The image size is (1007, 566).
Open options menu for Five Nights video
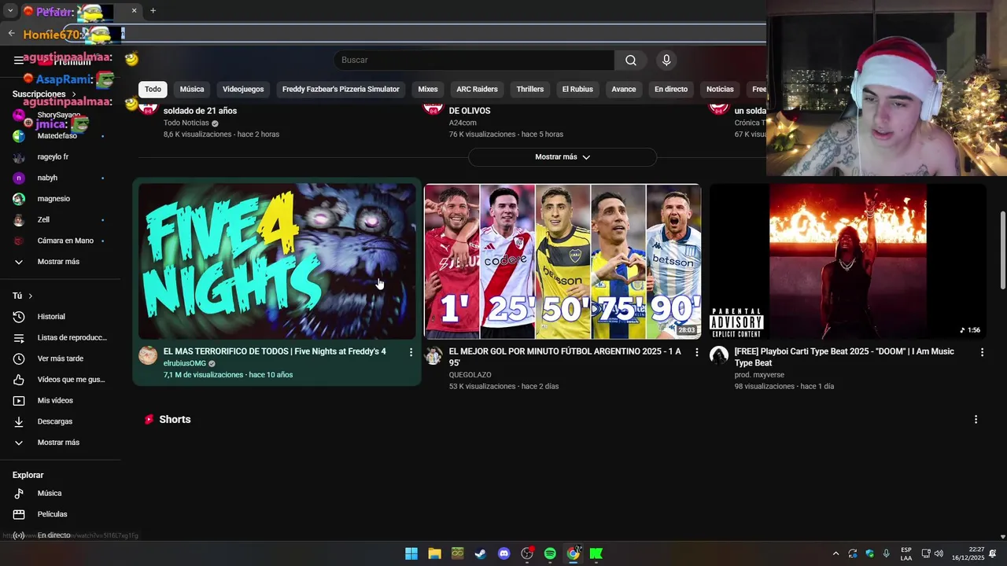pyautogui.click(x=411, y=352)
